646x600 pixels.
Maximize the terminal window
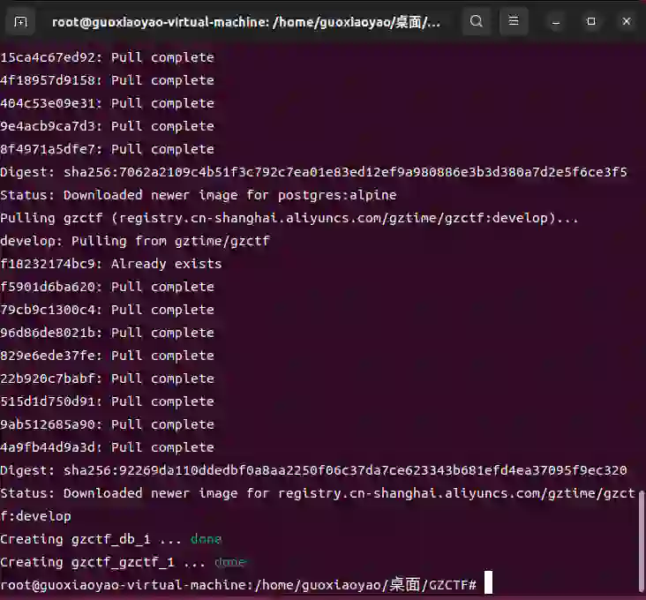coord(591,21)
